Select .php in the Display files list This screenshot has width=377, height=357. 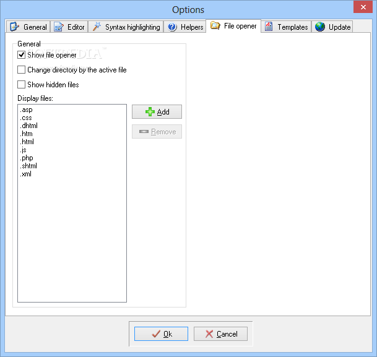click(x=72, y=158)
